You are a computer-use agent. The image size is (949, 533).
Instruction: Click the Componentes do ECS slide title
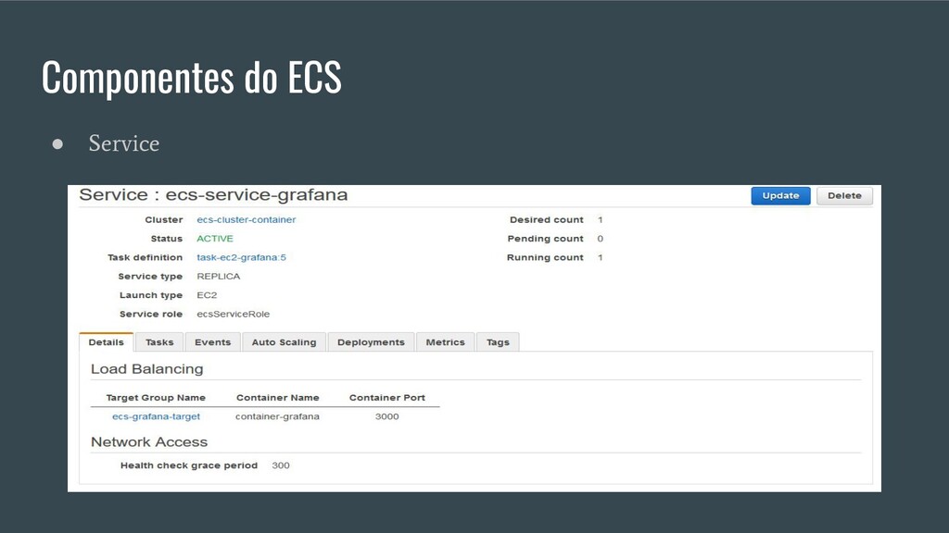coord(191,77)
